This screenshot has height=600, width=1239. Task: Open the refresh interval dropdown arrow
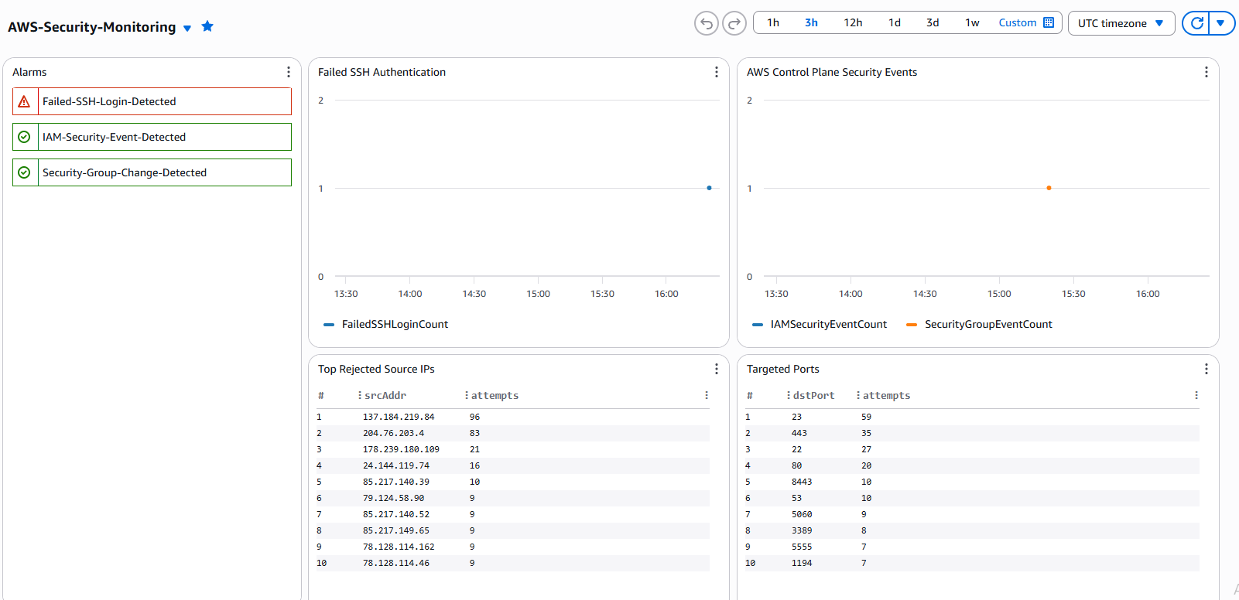[x=1220, y=23]
